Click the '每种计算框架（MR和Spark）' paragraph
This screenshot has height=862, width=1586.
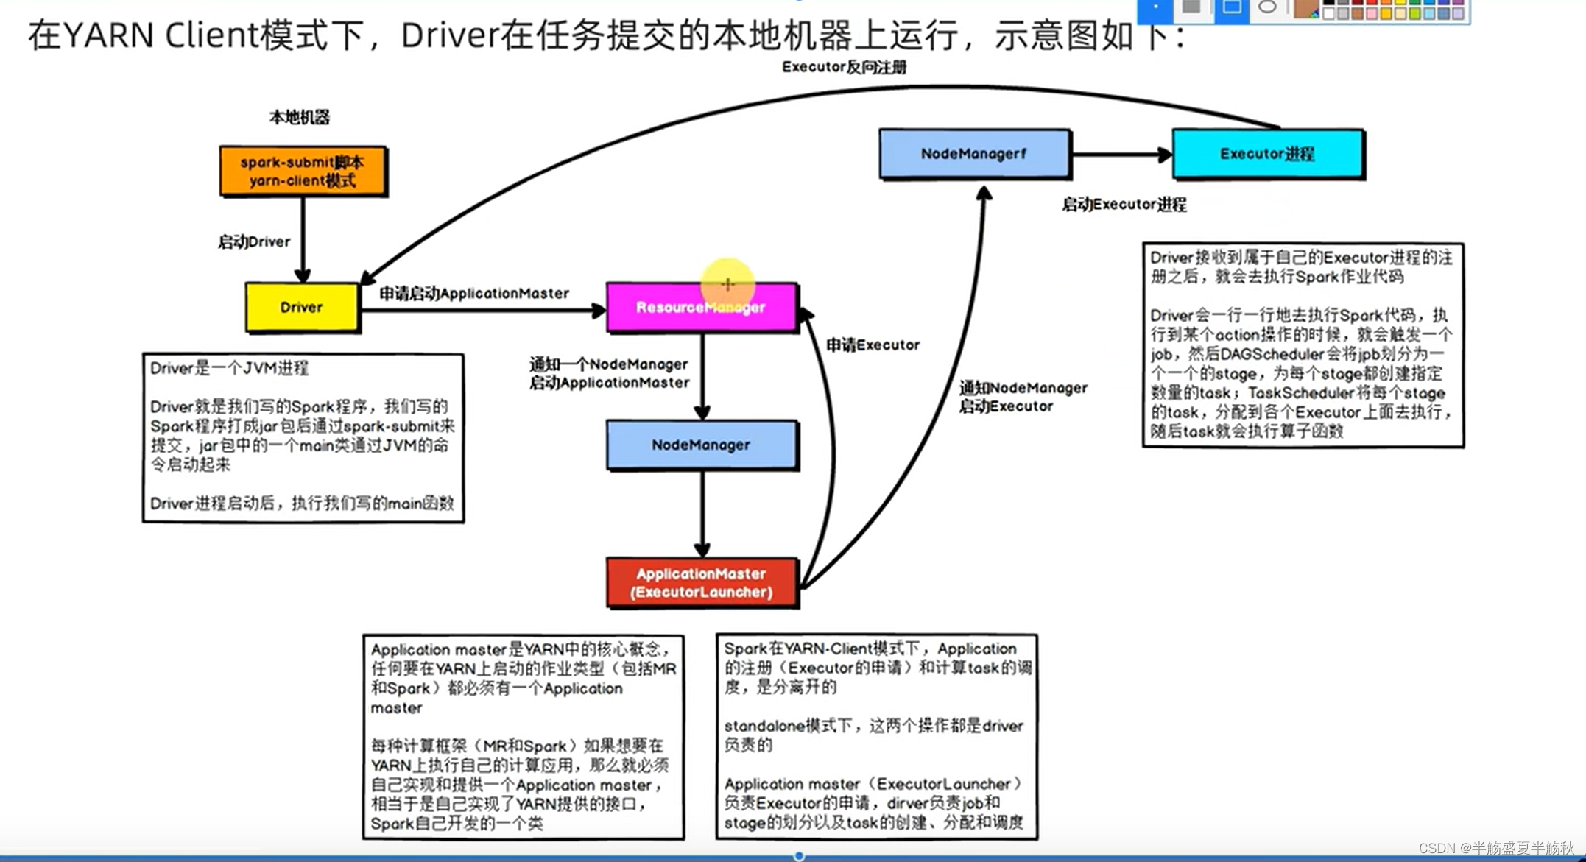pos(520,784)
